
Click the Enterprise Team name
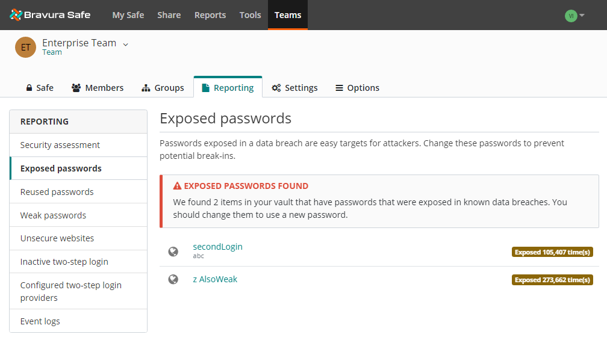click(x=79, y=43)
